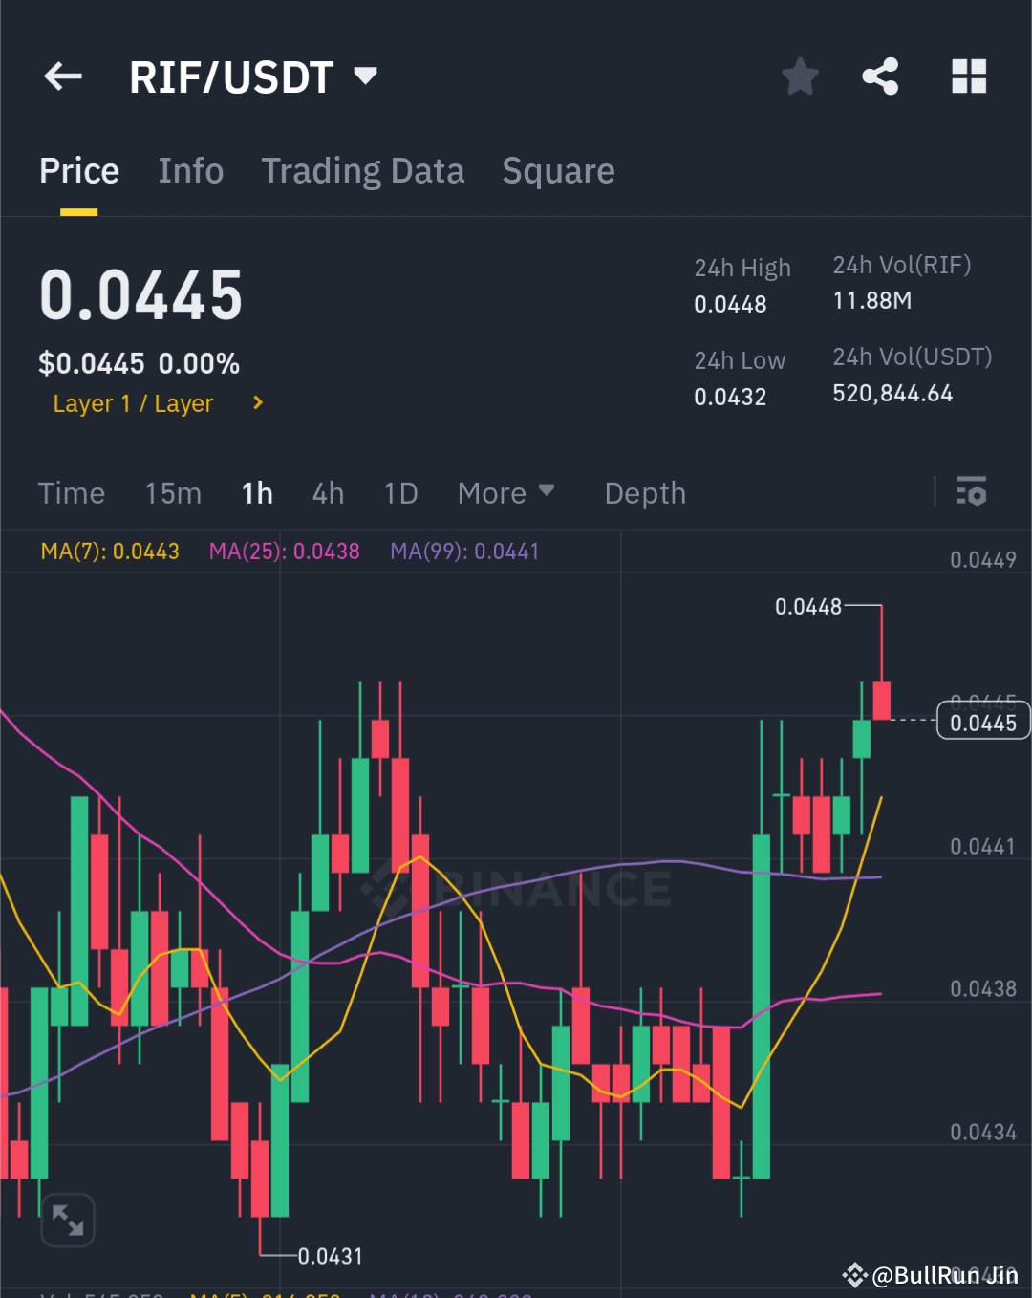The width and height of the screenshot is (1032, 1298).
Task: Select the 1h interval
Action: (257, 493)
